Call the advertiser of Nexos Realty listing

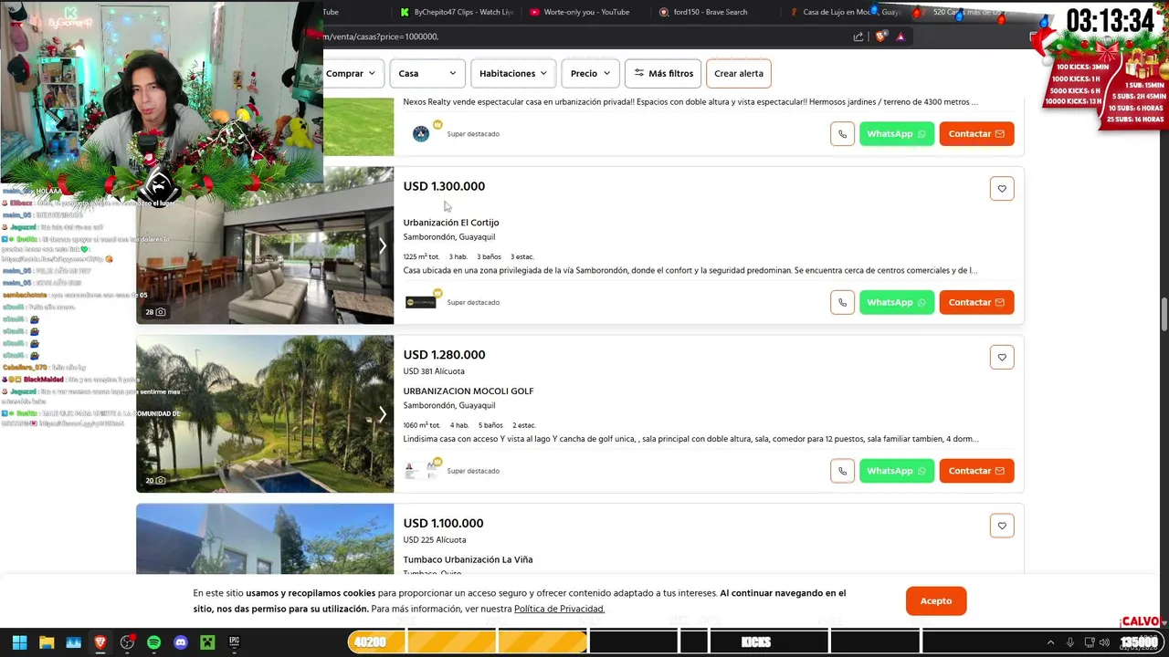click(x=842, y=134)
